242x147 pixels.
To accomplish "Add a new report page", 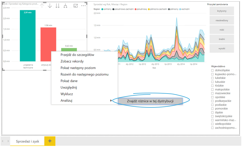I will [x=50, y=141].
